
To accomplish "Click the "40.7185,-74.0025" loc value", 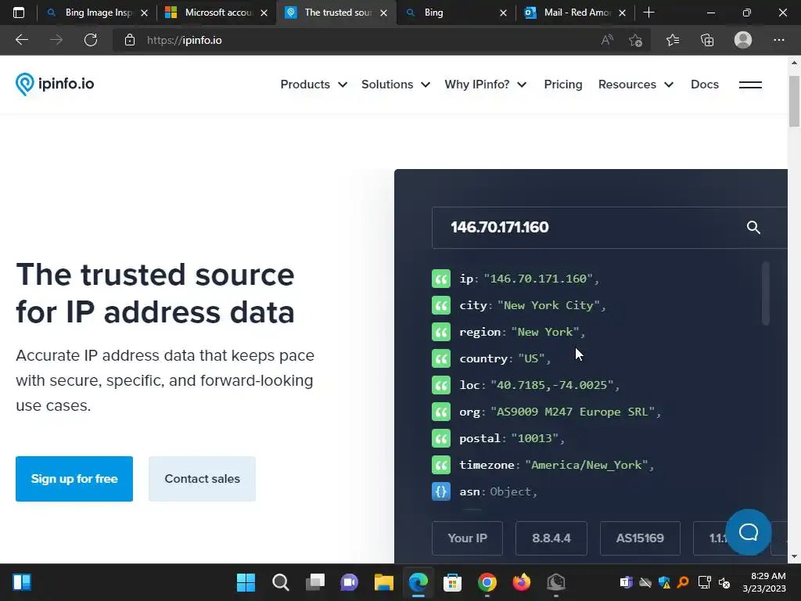I will point(551,385).
